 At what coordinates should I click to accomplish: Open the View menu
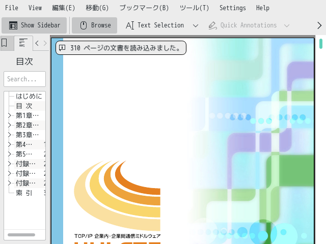(35, 8)
